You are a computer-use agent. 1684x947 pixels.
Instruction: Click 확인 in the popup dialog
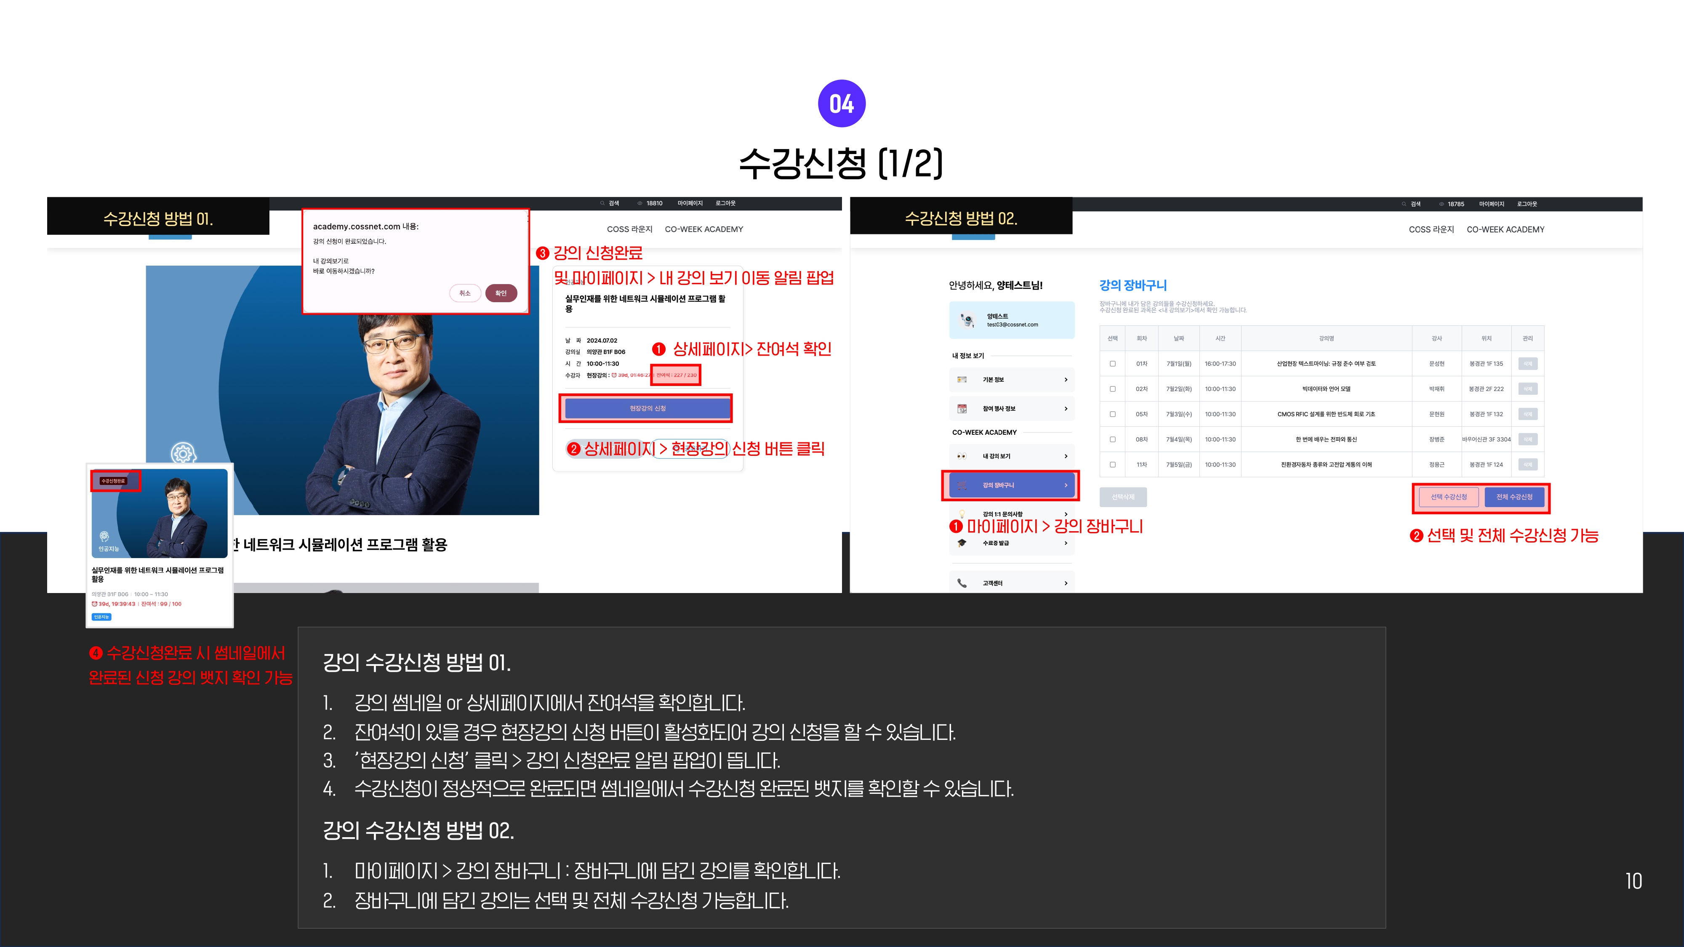(x=501, y=293)
